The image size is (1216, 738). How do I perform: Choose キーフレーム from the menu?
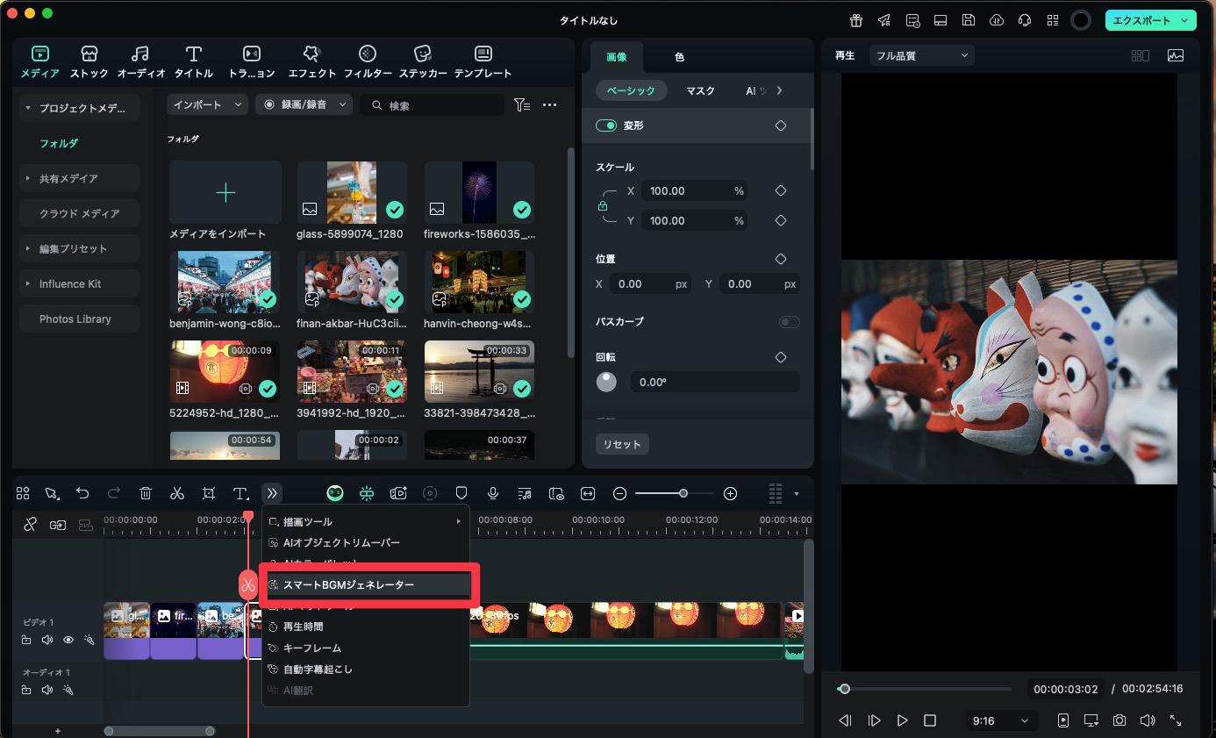pos(366,648)
